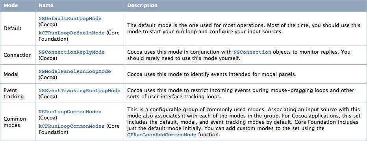Open the NSModalPanelRunLoopMode link
367x141 pixels.
(x=75, y=71)
